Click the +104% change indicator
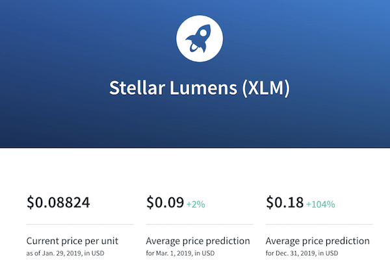Screen dimensions: 390x272 (320, 204)
